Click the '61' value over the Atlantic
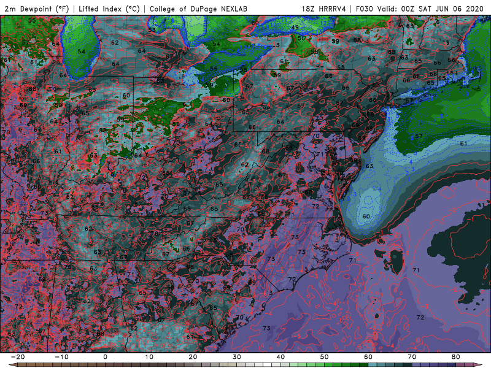 click(463, 144)
